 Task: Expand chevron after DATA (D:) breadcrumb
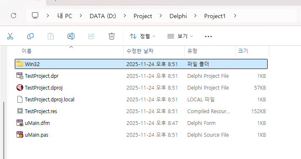pos(125,16)
